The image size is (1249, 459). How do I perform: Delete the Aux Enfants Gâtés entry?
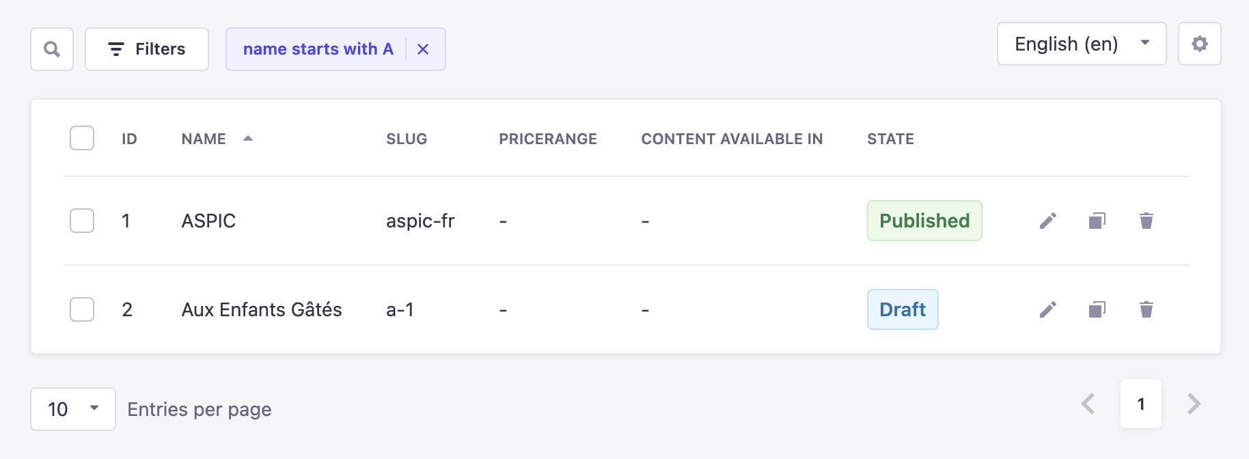click(1147, 309)
